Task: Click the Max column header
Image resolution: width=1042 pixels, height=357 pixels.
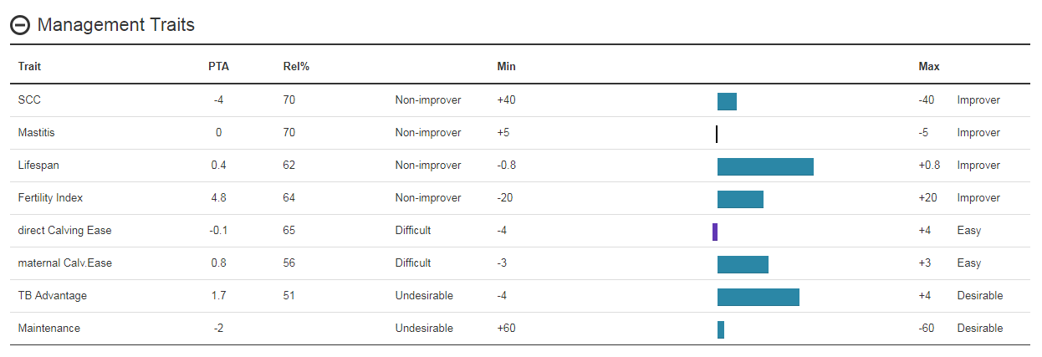Action: [x=929, y=67]
